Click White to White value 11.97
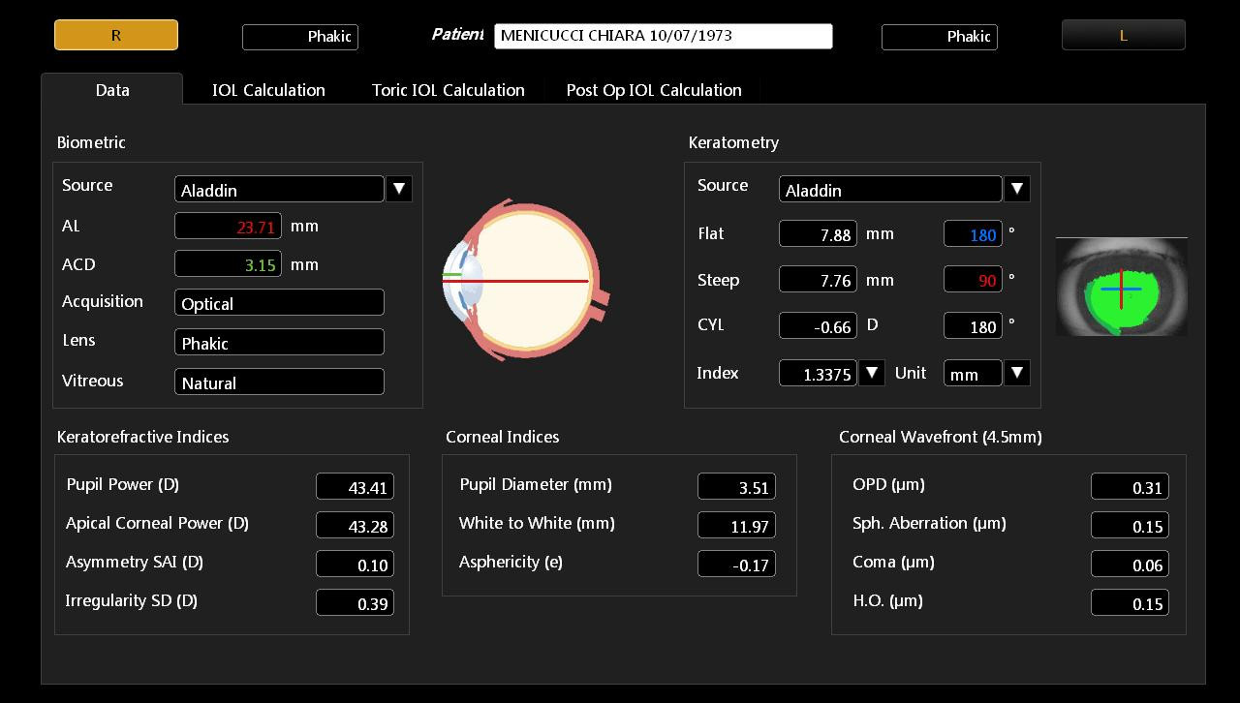 click(736, 526)
